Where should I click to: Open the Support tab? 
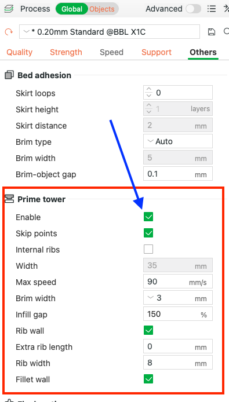[x=157, y=52]
